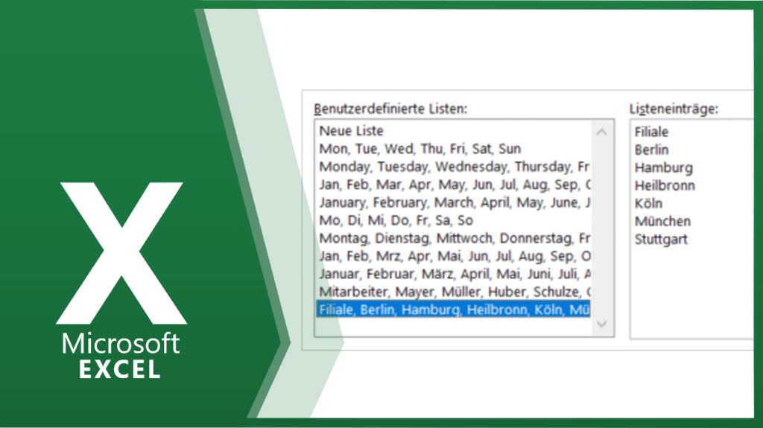763x428 pixels.
Task: Pick 'Montag, Dienstag, Mittwoch' list
Action: (454, 238)
